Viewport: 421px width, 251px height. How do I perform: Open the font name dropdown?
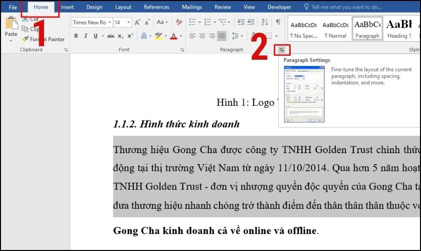[x=110, y=22]
